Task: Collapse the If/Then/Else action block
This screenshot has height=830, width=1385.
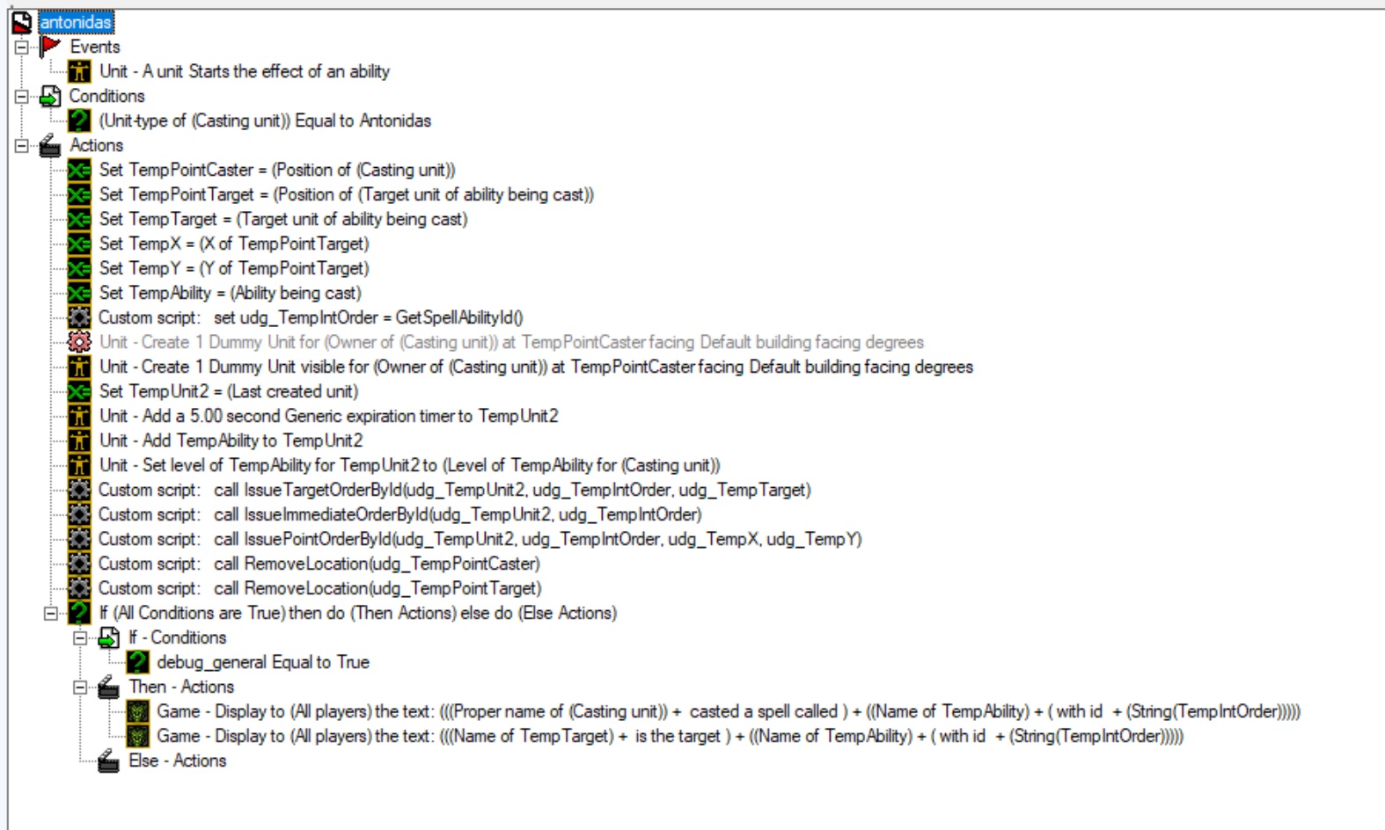Action: point(51,613)
